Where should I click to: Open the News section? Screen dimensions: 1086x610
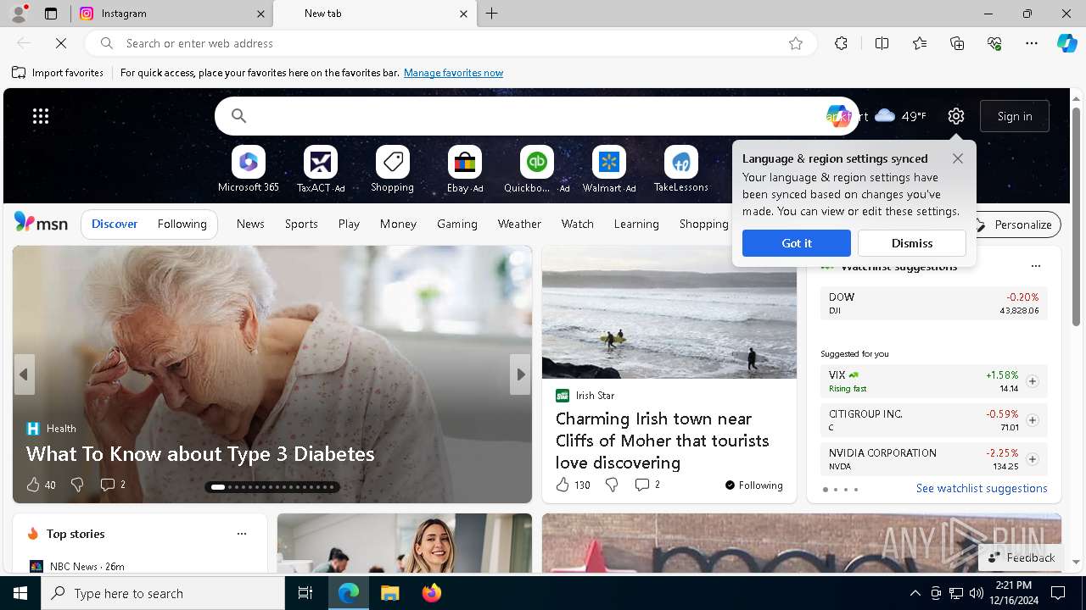[x=250, y=224]
